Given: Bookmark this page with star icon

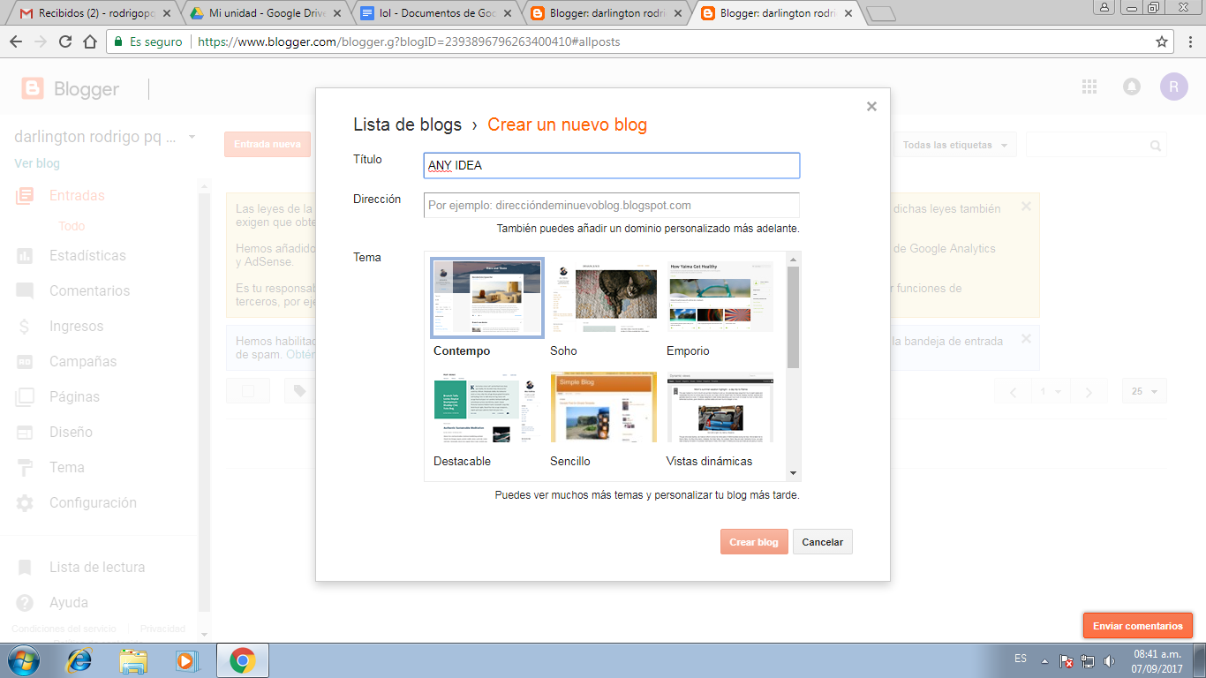Looking at the screenshot, I should tap(1162, 41).
